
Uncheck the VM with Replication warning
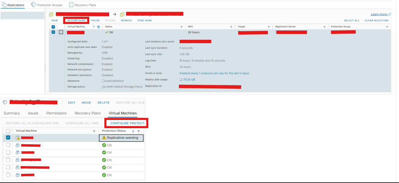tap(8, 137)
